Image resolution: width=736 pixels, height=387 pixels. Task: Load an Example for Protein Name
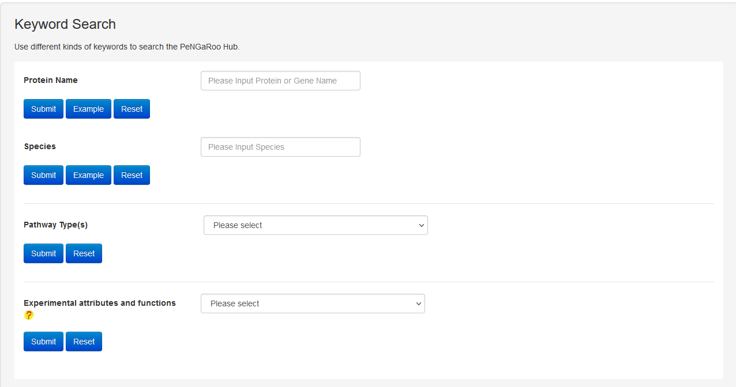(x=88, y=109)
